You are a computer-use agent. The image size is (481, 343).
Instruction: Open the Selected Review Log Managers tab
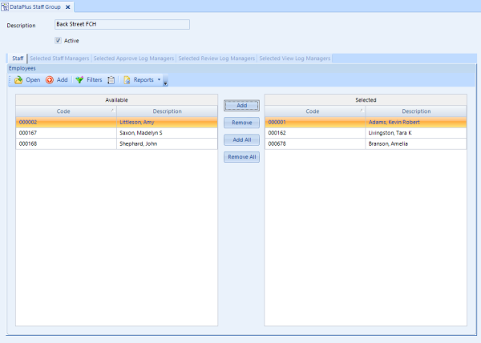pyautogui.click(x=216, y=59)
